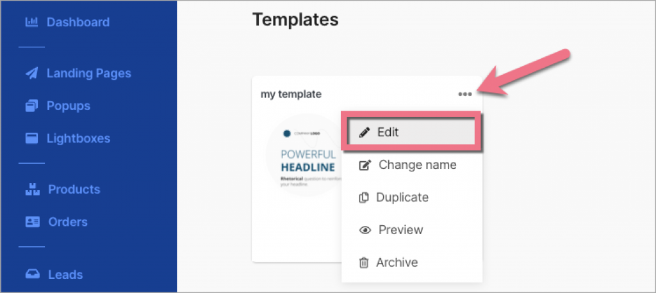Click the trash icon beside Archive
Viewport: 656px width, 293px height.
point(364,262)
